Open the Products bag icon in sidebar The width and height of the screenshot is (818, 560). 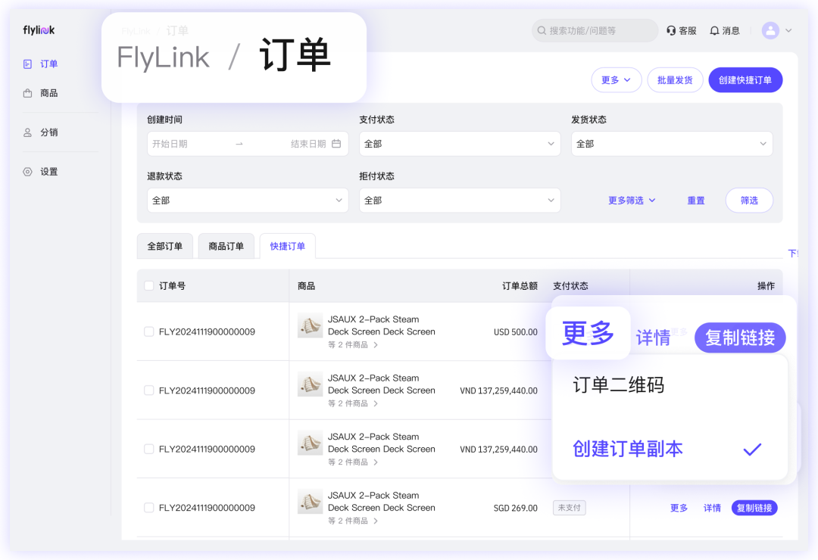pyautogui.click(x=28, y=93)
